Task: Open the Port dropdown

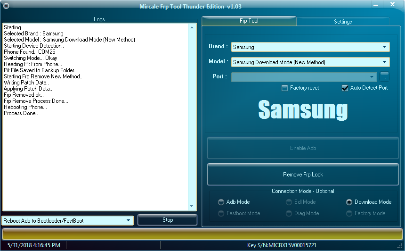Action: click(x=304, y=77)
